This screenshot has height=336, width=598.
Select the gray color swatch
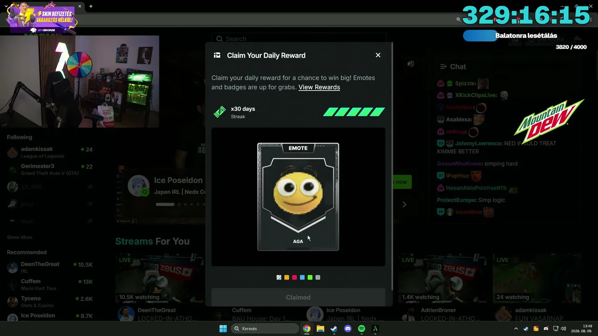(318, 278)
